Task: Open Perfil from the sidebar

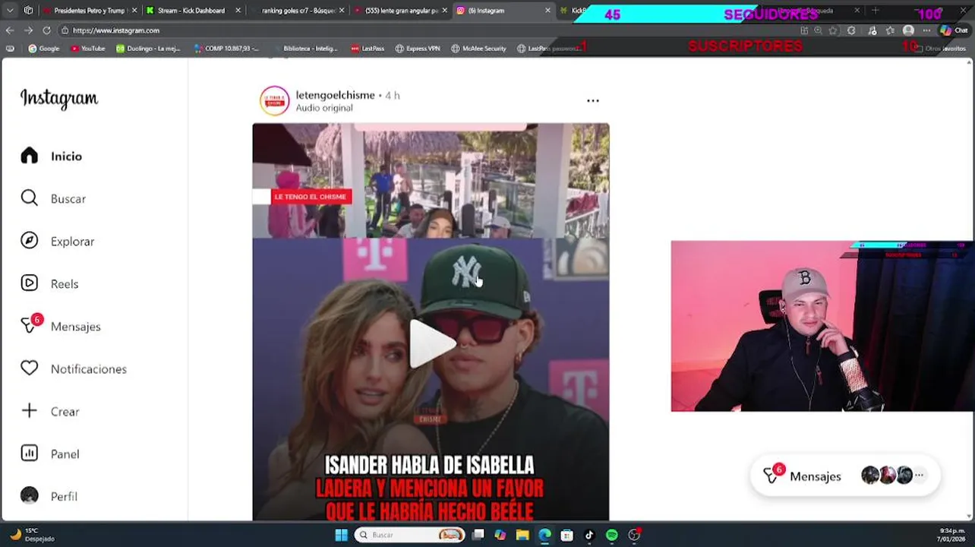Action: (49, 496)
